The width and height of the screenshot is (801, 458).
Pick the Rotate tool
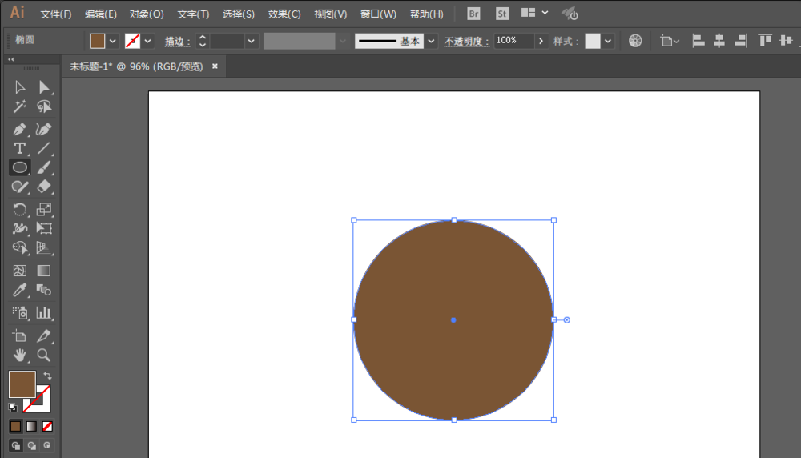coord(19,209)
